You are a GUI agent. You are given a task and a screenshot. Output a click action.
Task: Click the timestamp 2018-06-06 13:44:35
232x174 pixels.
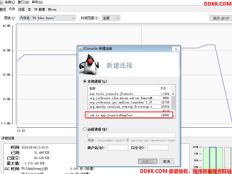(35, 147)
